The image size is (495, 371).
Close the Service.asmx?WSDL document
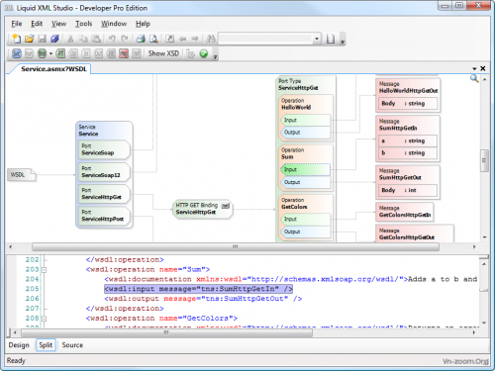[x=483, y=68]
